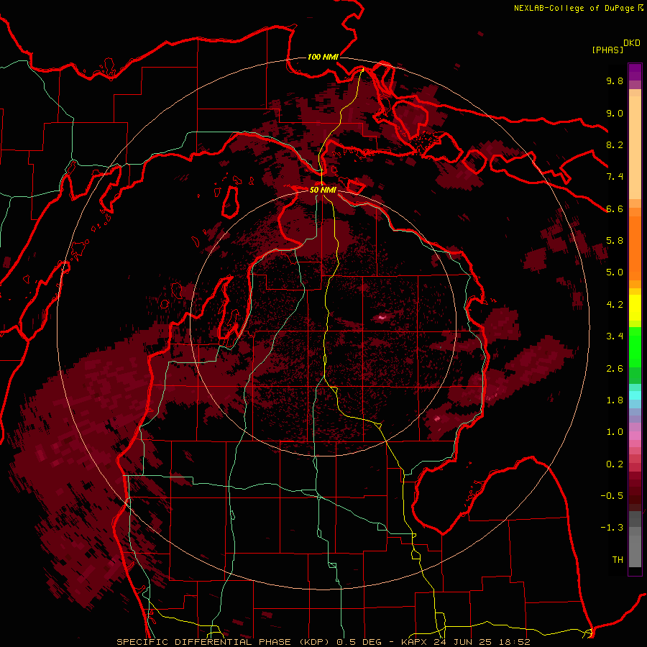The width and height of the screenshot is (647, 647).
Task: Click the -0.5 scale label
Action: pos(612,496)
